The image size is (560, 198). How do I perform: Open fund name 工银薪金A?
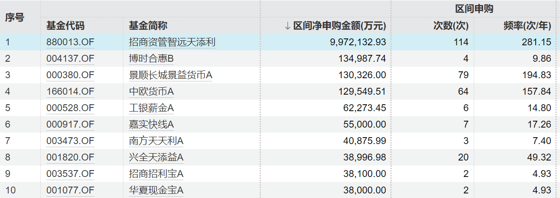(151, 108)
